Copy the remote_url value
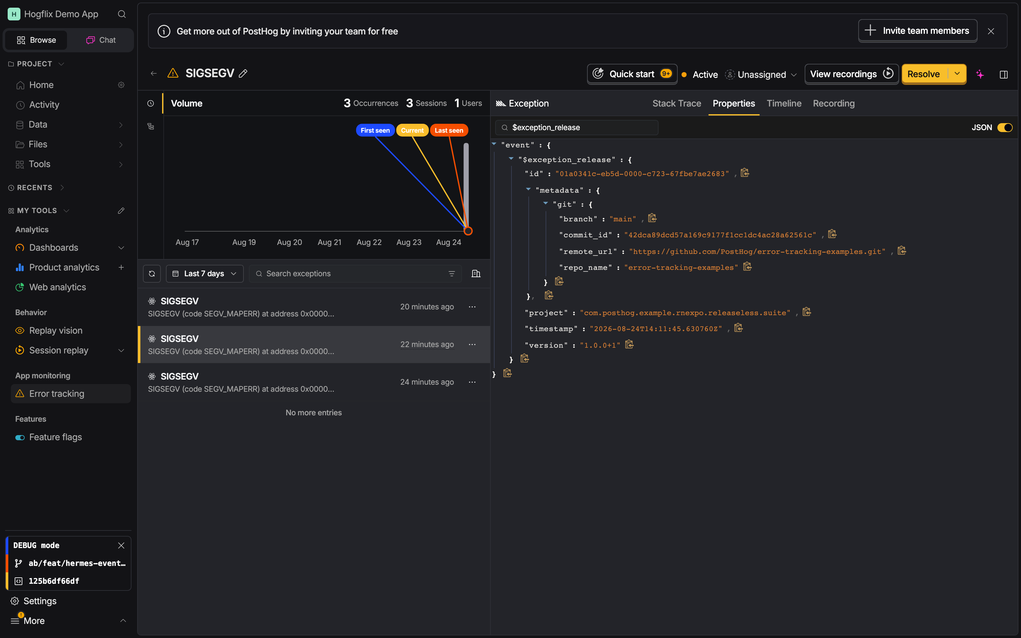 902,251
